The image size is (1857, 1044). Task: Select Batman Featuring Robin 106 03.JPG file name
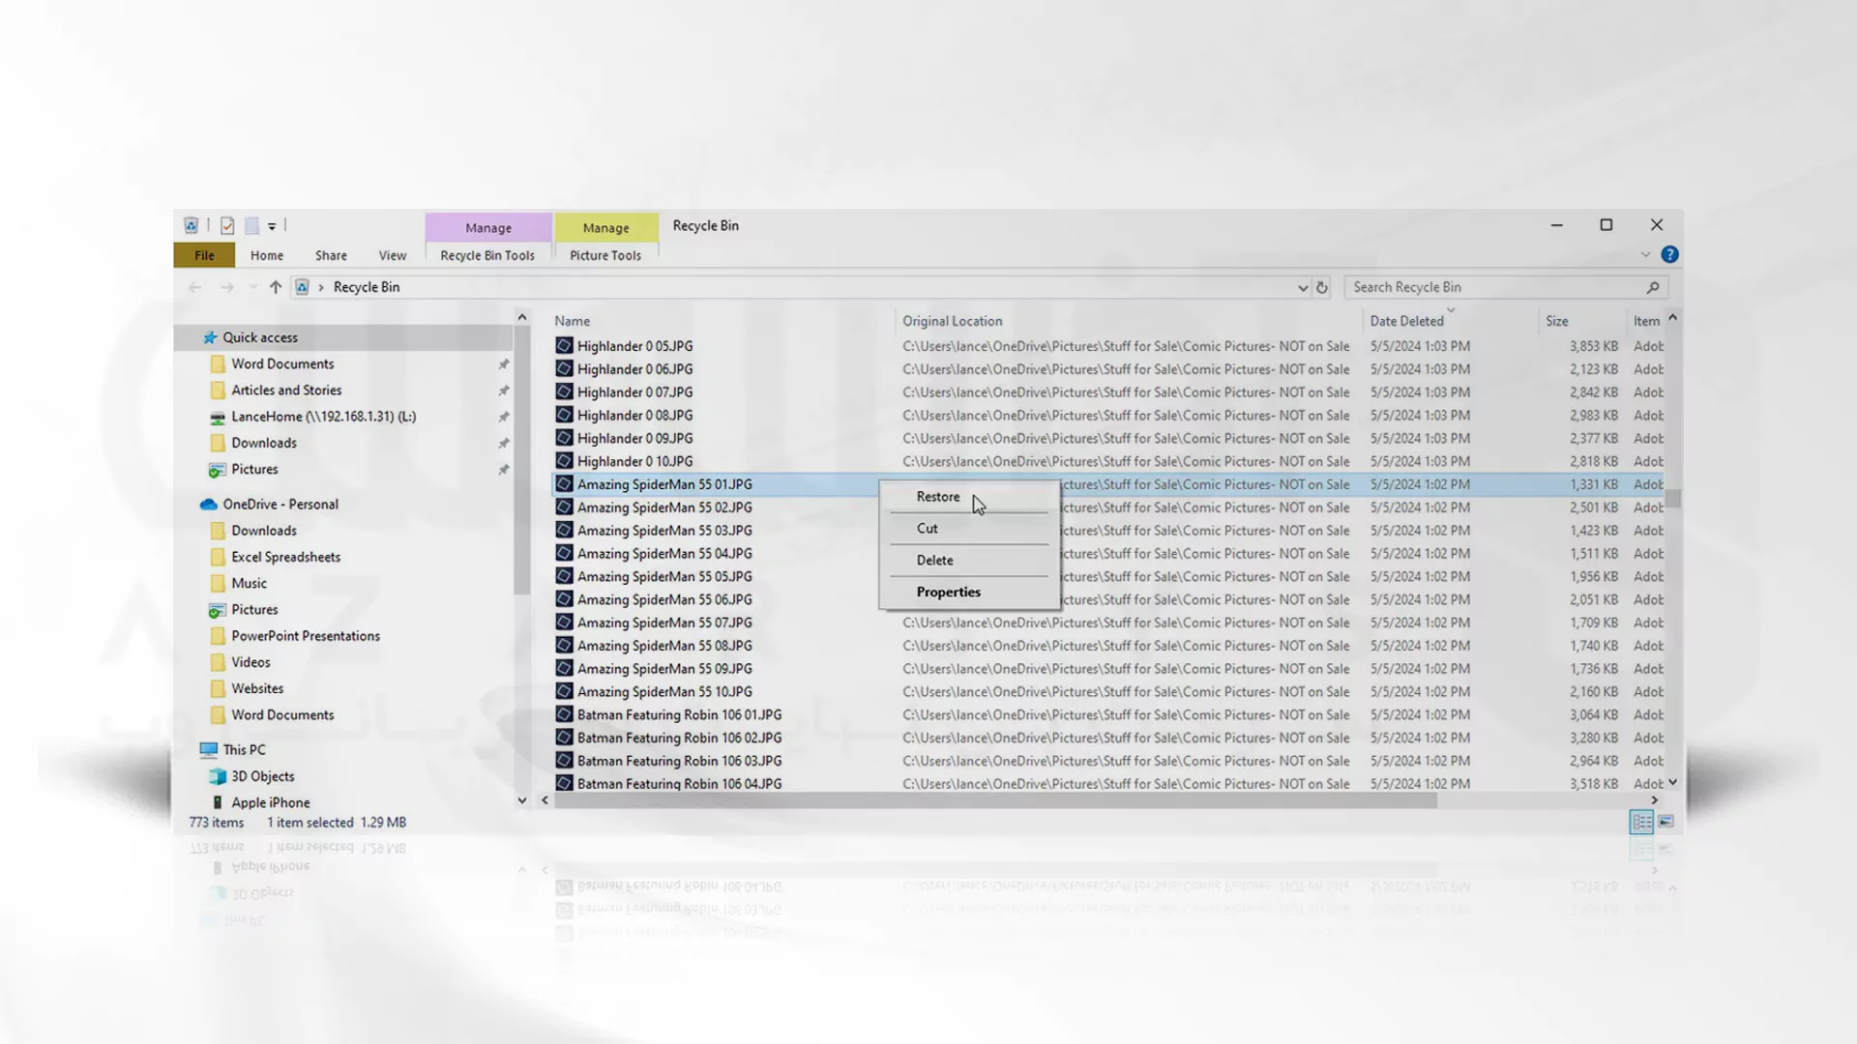coord(679,761)
